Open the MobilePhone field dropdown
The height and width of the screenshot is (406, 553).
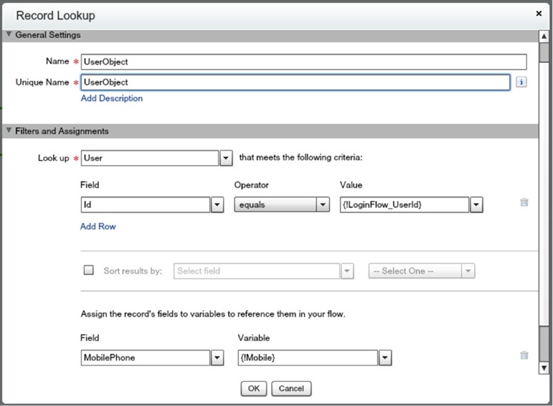[x=217, y=358]
